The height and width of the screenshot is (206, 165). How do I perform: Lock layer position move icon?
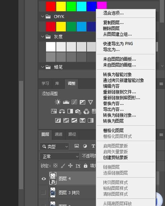click(x=70, y=166)
